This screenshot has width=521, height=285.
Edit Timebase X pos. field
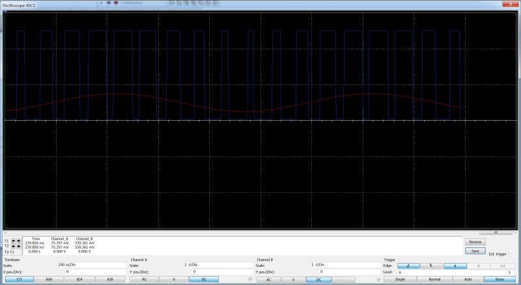tap(96, 272)
